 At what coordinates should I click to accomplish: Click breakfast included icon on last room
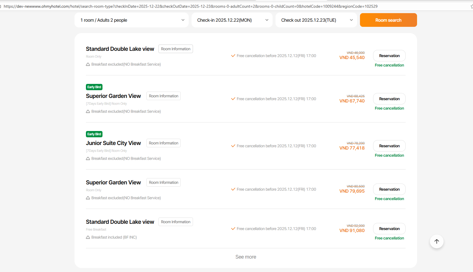click(x=88, y=237)
